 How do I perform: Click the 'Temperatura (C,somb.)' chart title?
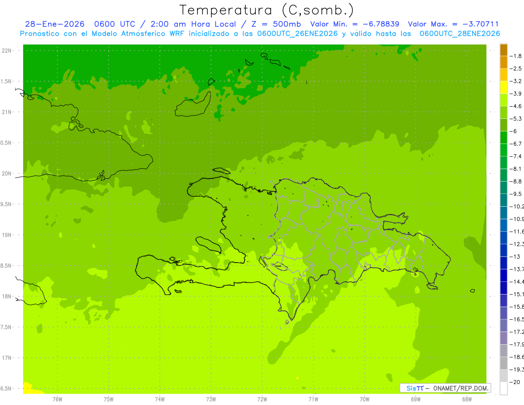[x=266, y=10]
